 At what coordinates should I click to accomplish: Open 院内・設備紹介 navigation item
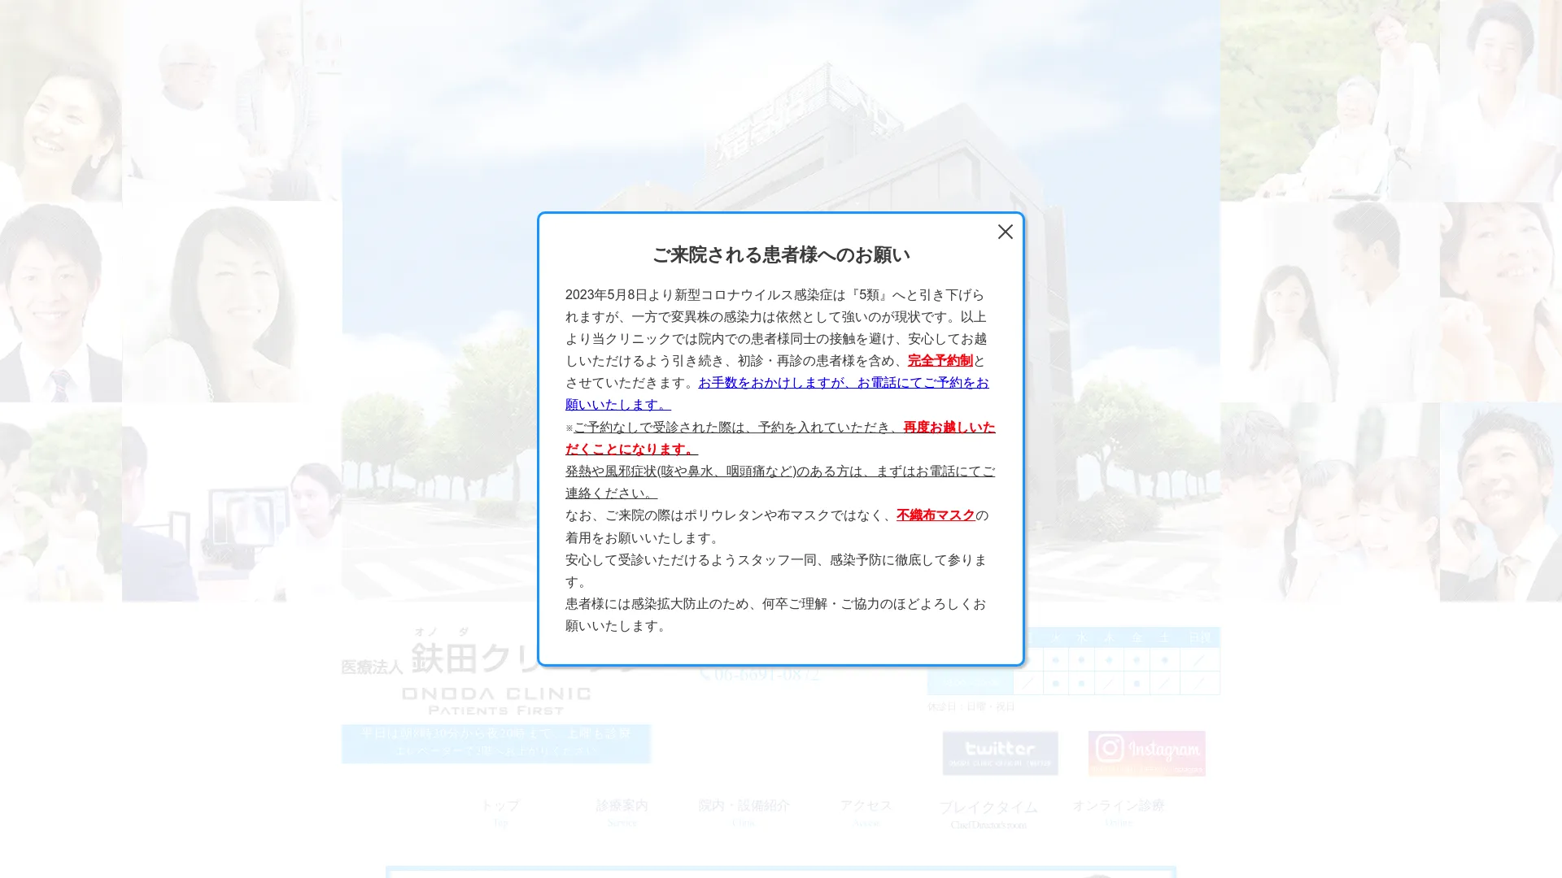point(744,812)
